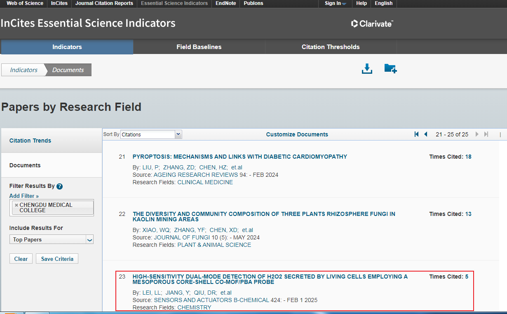Screen dimensions: 507x314
Task: Change language via English menu item
Action: 384,3
